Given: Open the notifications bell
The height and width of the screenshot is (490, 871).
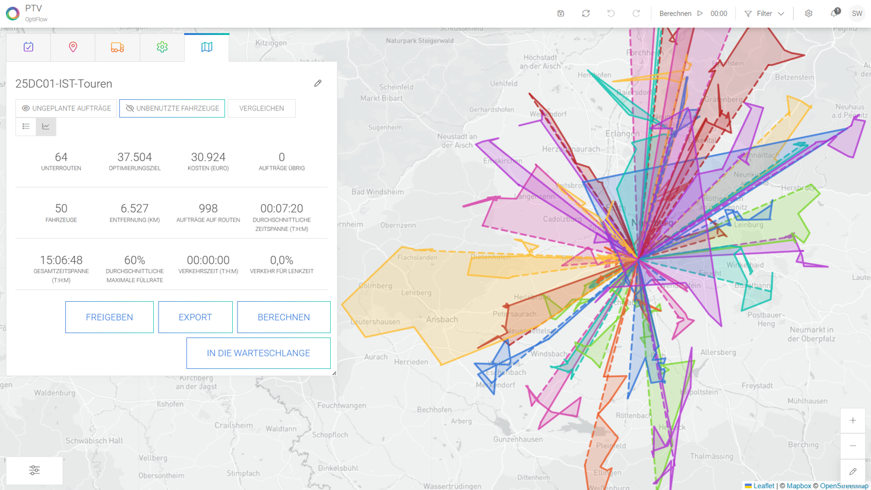Looking at the screenshot, I should (x=834, y=13).
